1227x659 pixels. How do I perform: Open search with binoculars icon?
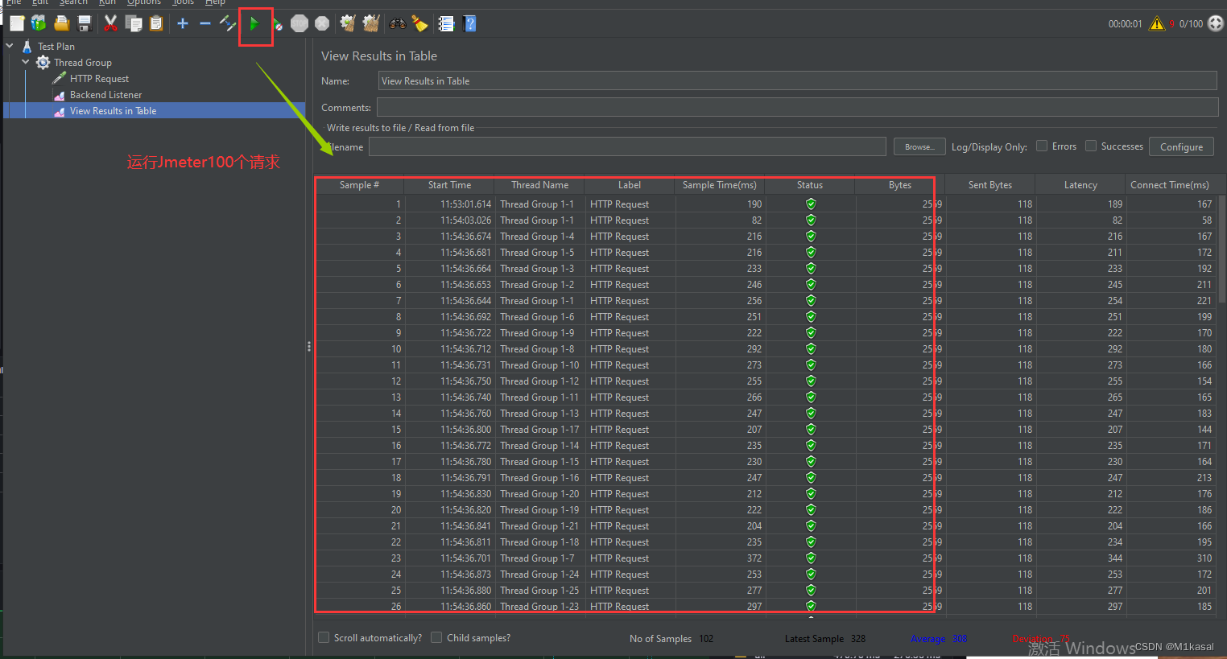tap(398, 23)
